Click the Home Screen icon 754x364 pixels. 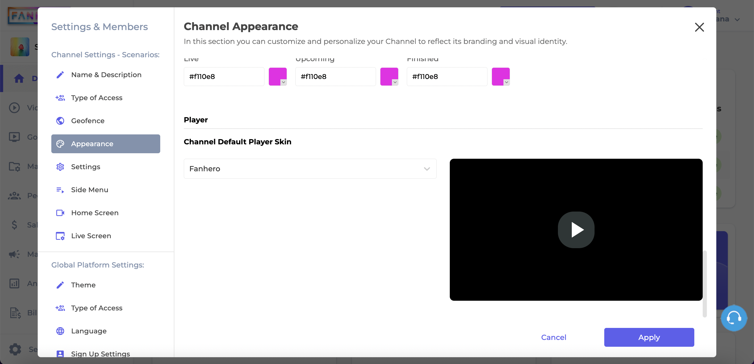coord(60,212)
